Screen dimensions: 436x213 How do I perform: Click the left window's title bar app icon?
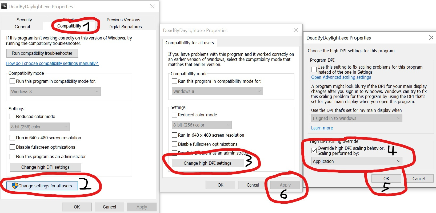pos(4,6)
